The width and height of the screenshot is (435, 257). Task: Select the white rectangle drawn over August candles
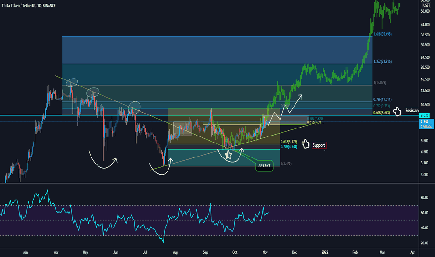click(182, 128)
